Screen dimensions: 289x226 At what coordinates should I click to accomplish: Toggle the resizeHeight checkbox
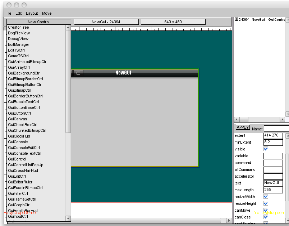click(x=266, y=203)
